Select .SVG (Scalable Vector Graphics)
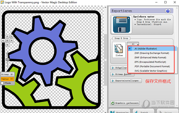This screenshot has width=179, height=113. [x=152, y=71]
